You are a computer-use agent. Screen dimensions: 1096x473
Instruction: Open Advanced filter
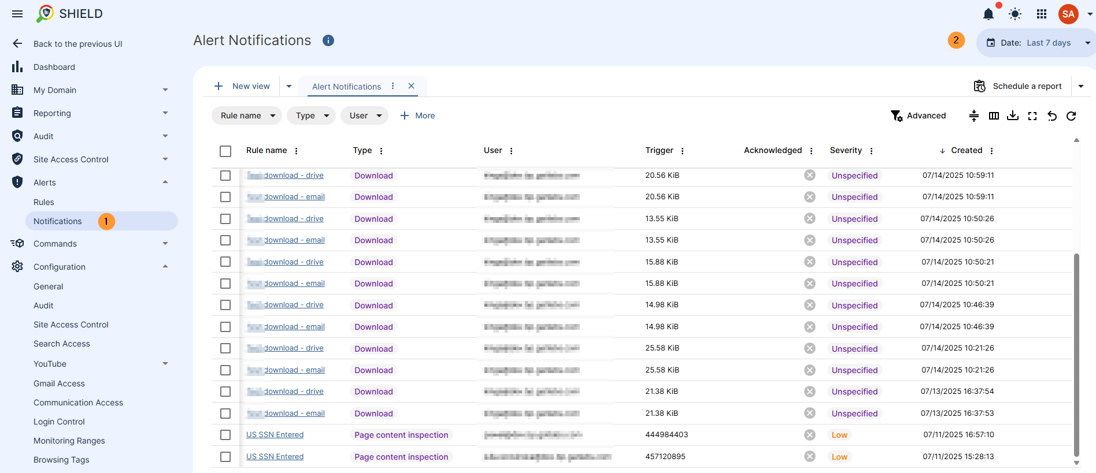coord(918,116)
